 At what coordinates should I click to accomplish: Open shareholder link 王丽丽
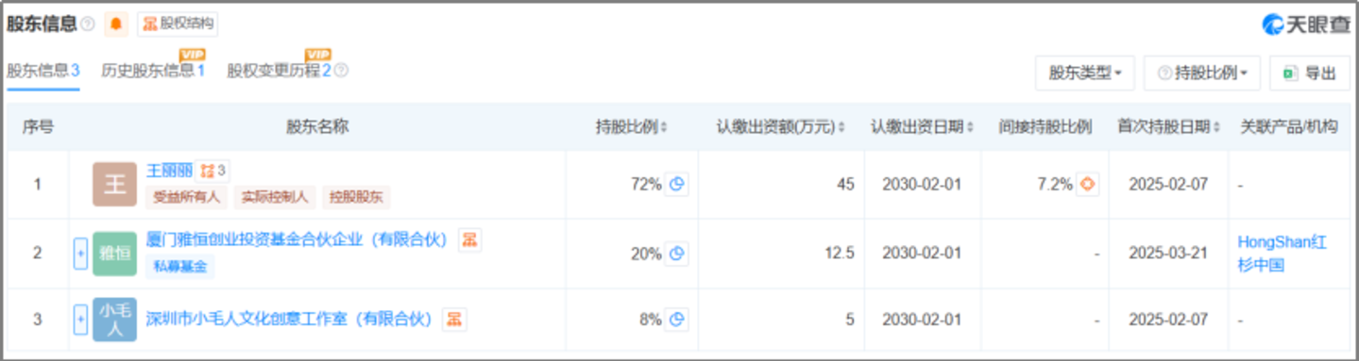click(170, 171)
